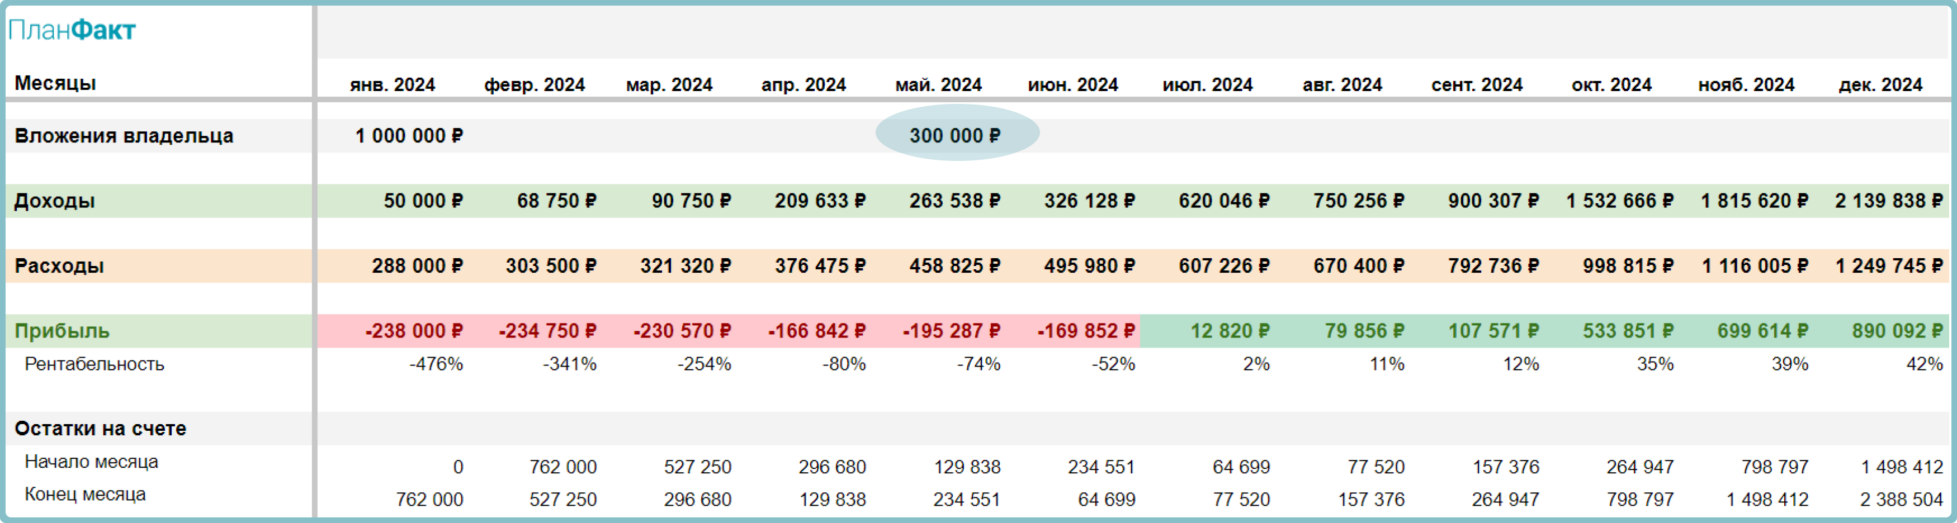Click the дек. 2024 column header

pos(1879,84)
